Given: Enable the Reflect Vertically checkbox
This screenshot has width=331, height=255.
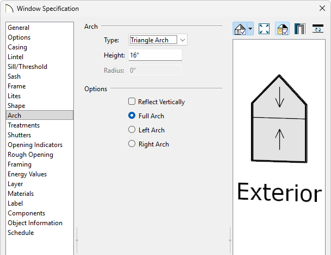Looking at the screenshot, I should pyautogui.click(x=132, y=101).
